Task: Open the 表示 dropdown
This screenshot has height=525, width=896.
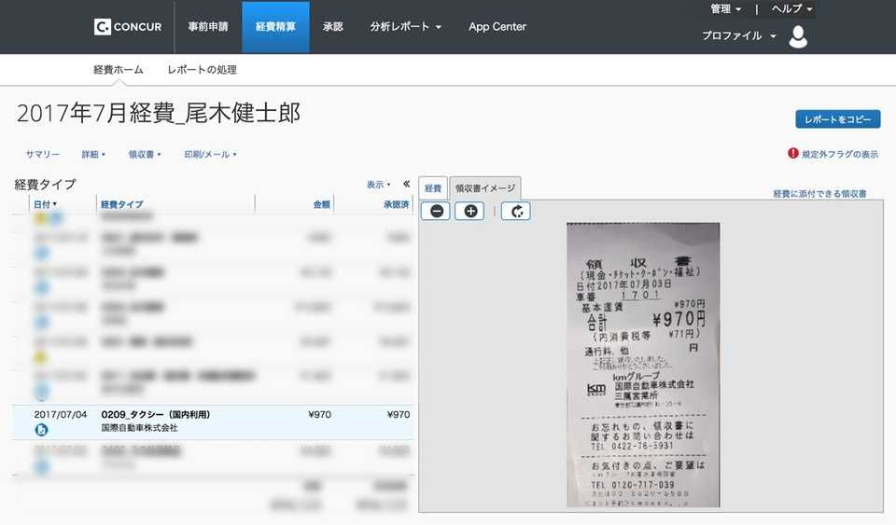Action: pos(378,185)
